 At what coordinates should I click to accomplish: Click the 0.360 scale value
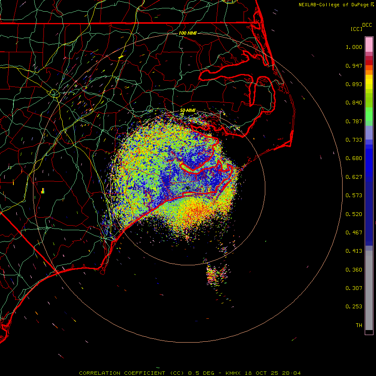click(354, 270)
